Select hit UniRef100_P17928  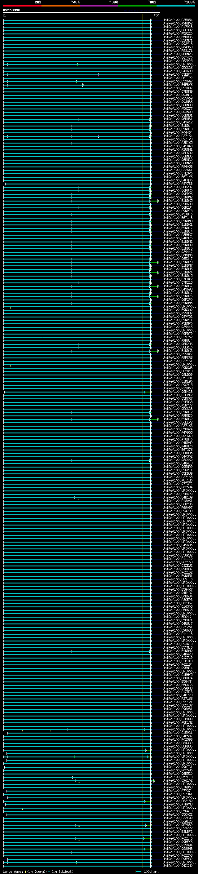pyautogui.click(x=178, y=27)
